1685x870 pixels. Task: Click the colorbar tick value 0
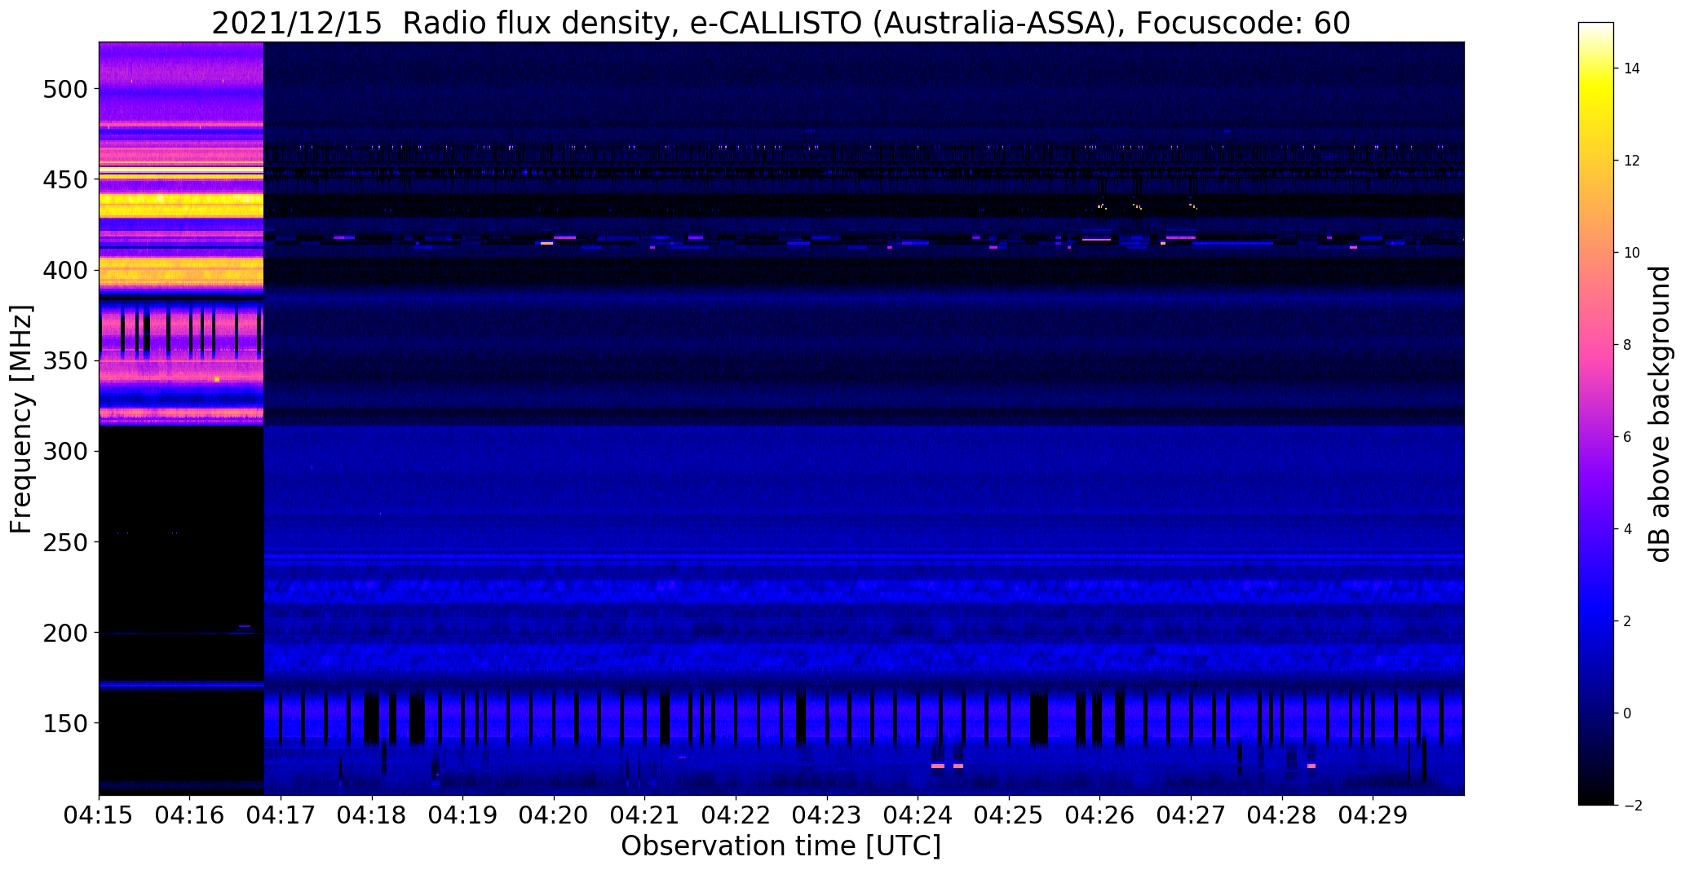click(1627, 713)
